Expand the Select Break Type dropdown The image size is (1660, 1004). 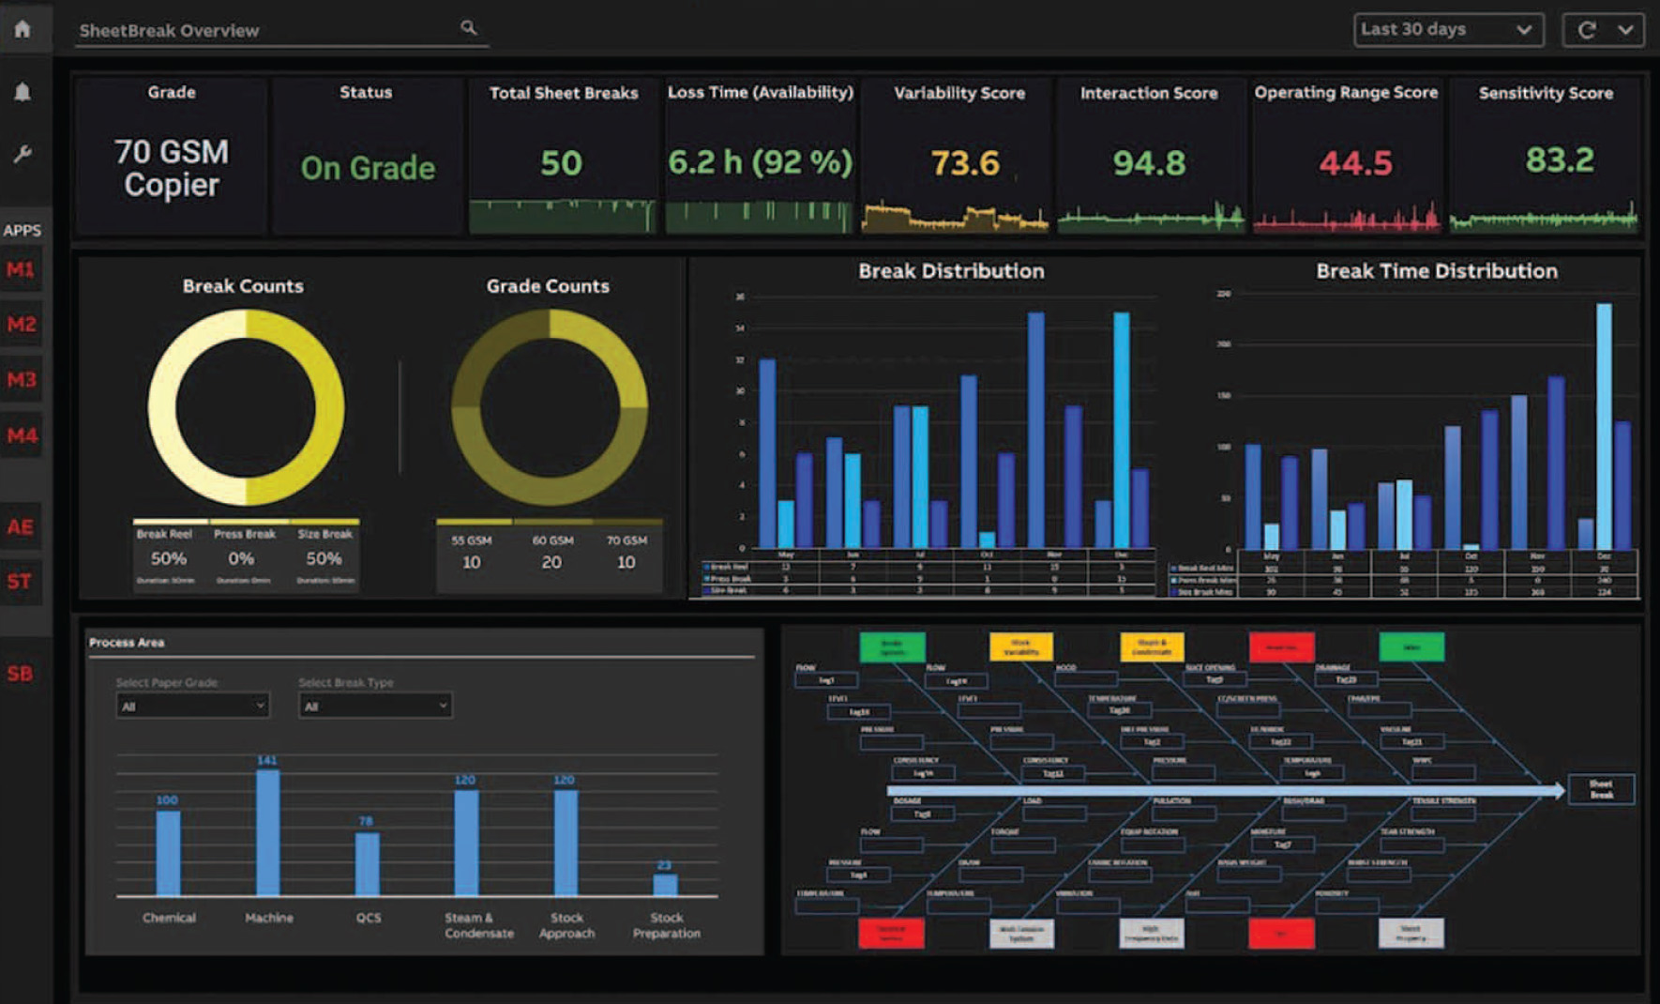(x=375, y=706)
